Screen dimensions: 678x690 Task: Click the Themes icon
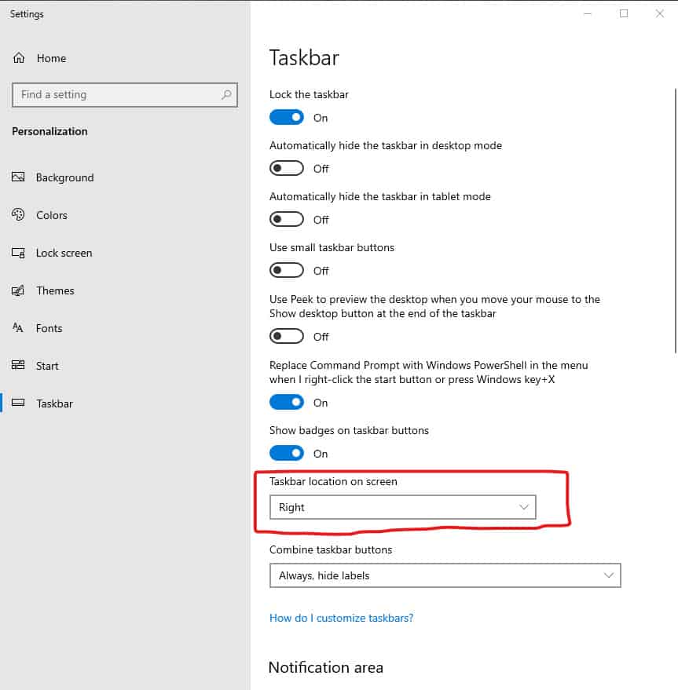pos(18,290)
